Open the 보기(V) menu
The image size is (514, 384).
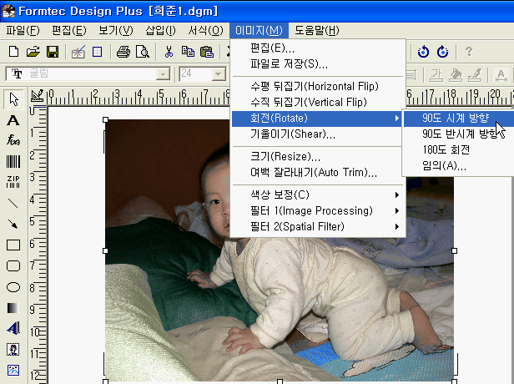pos(116,31)
